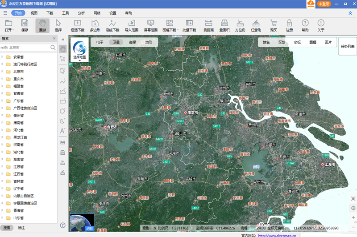Click the locate crosshair map button

coord(353,208)
